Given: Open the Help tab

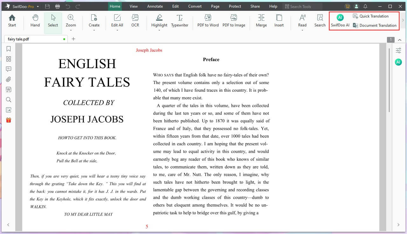Looking at the screenshot, I should [x=273, y=6].
